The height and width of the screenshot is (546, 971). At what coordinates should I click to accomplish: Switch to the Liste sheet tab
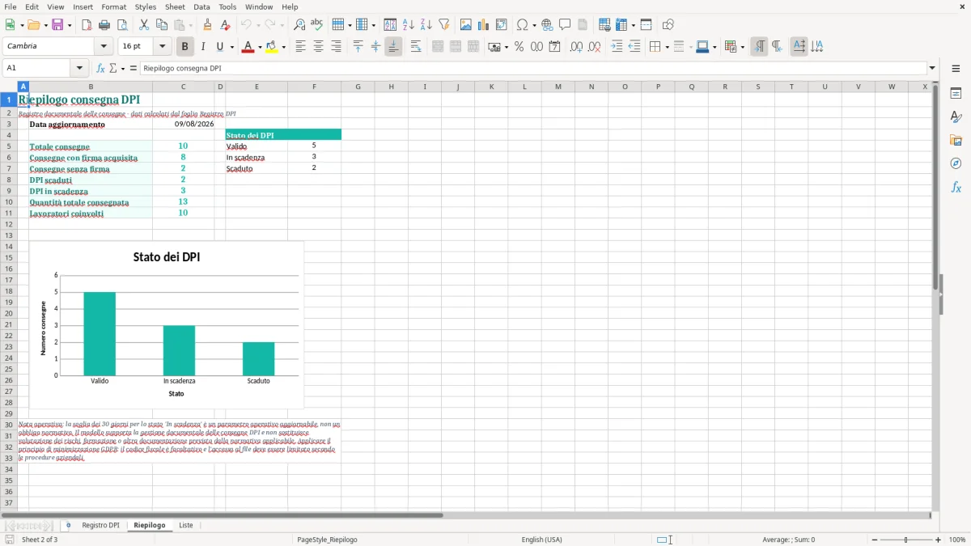tap(186, 525)
